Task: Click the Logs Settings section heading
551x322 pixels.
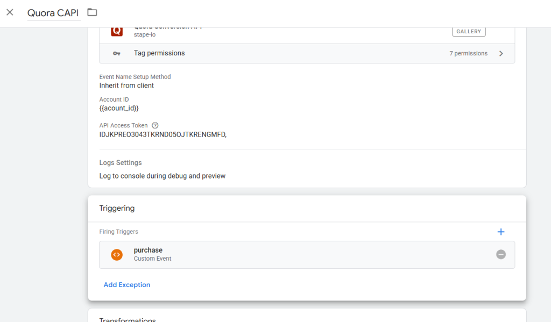Action: [x=121, y=163]
